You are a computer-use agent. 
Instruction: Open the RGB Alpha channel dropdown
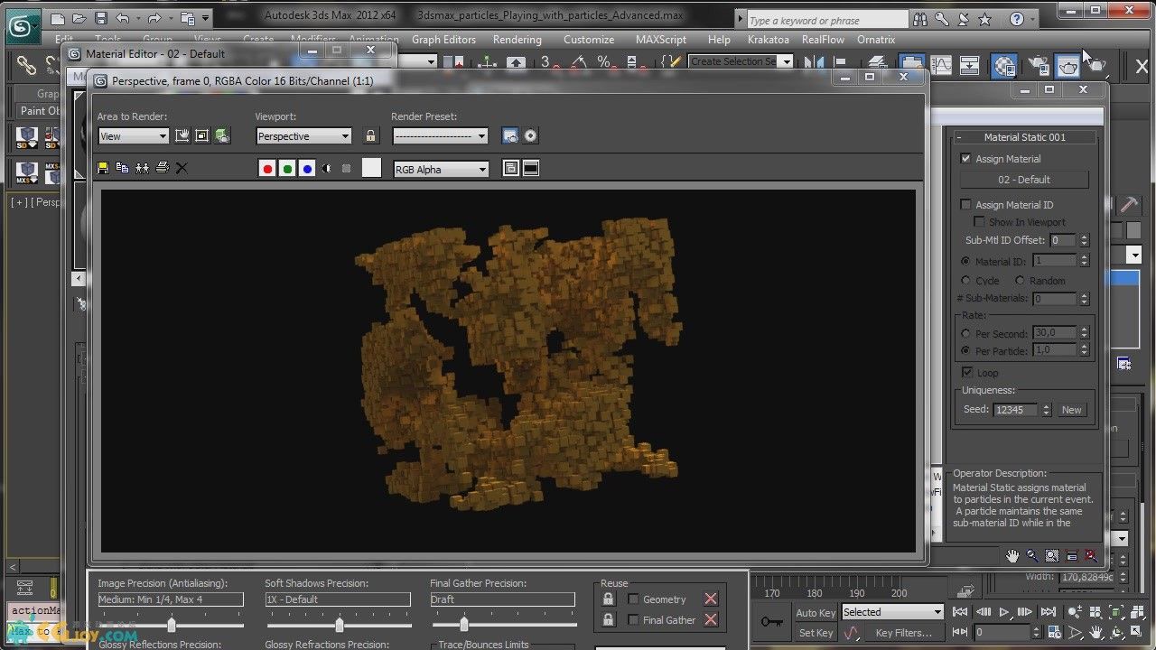(x=441, y=169)
